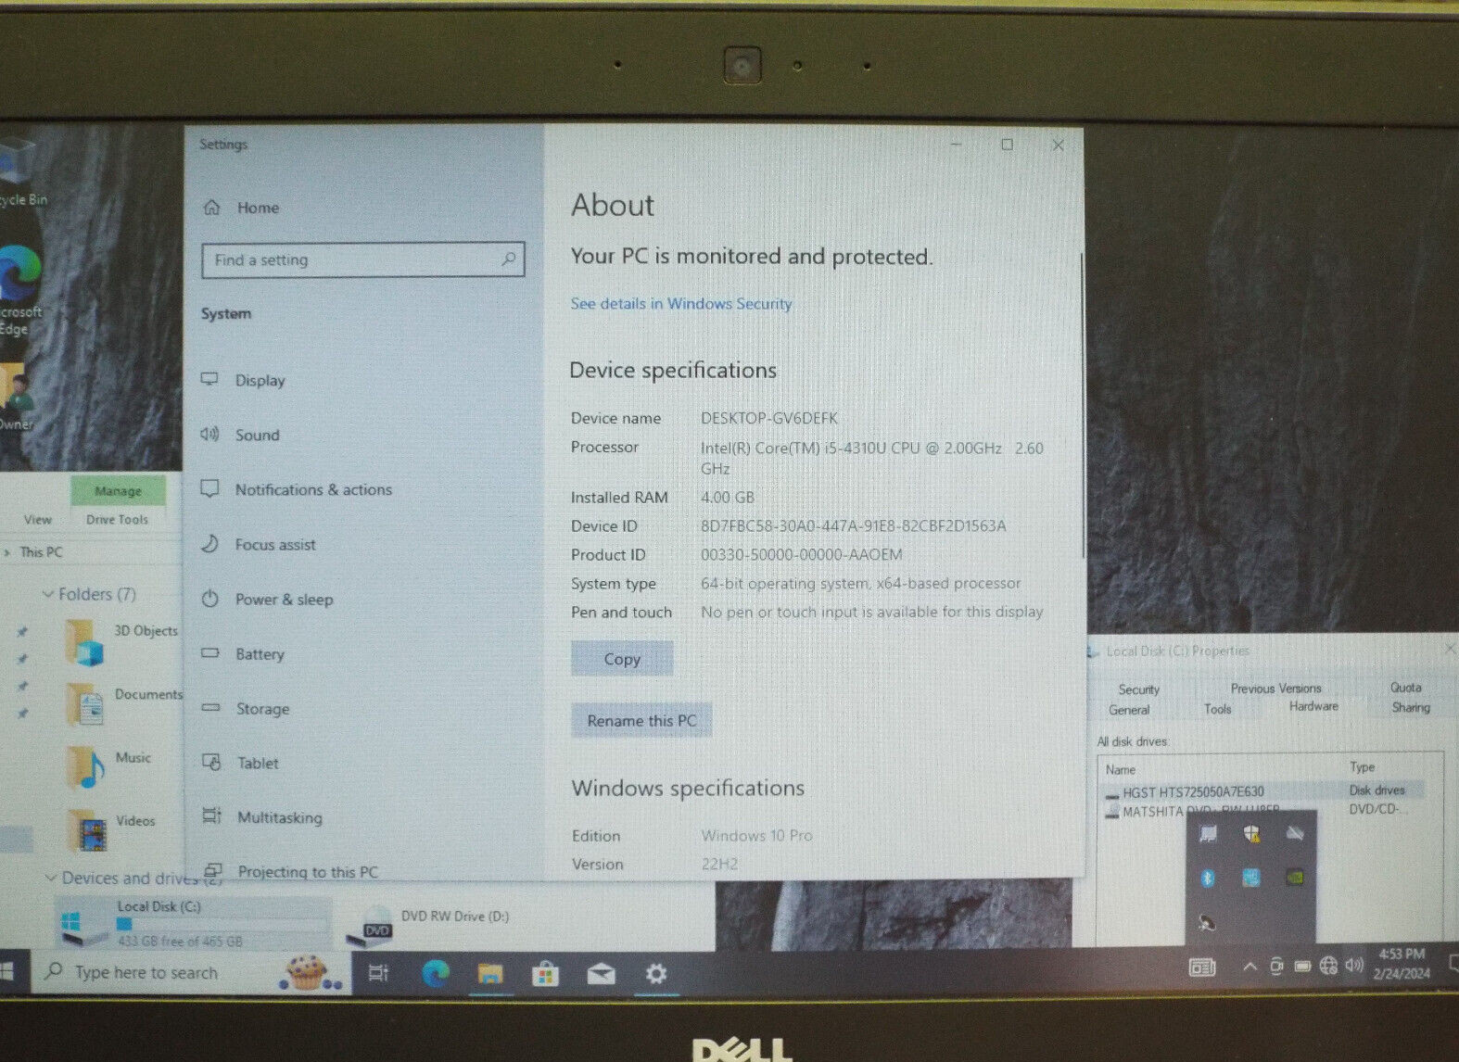Open Sound settings
Viewport: 1459px width, 1062px height.
click(x=240, y=435)
